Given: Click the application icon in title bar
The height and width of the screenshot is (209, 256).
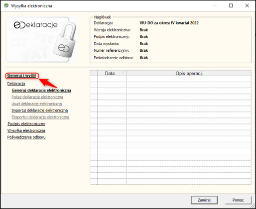Looking at the screenshot, I should [x=6, y=5].
